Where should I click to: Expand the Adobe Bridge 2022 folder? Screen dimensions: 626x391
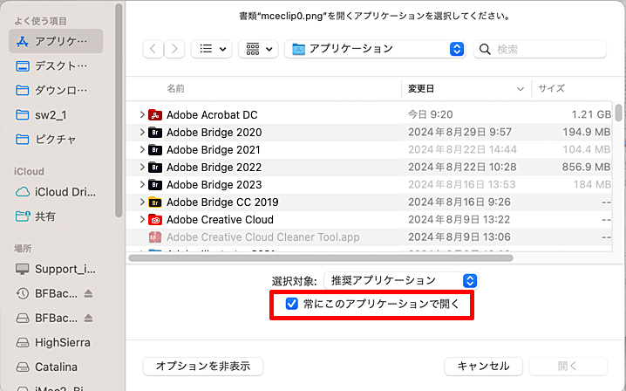(142, 167)
